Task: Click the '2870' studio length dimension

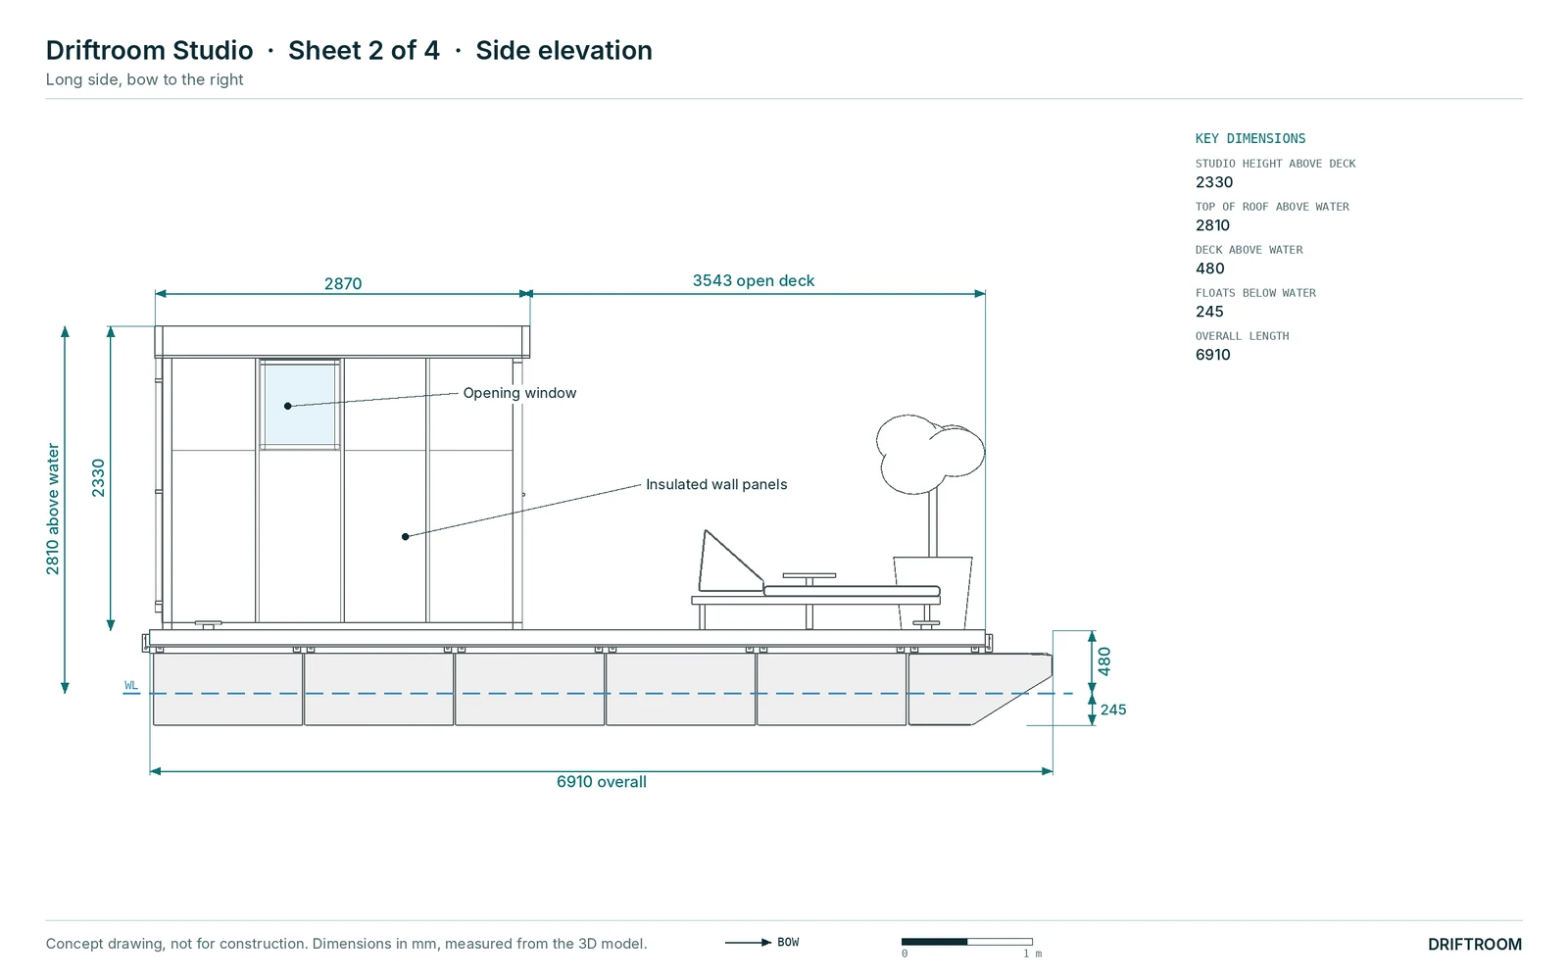Action: click(343, 283)
